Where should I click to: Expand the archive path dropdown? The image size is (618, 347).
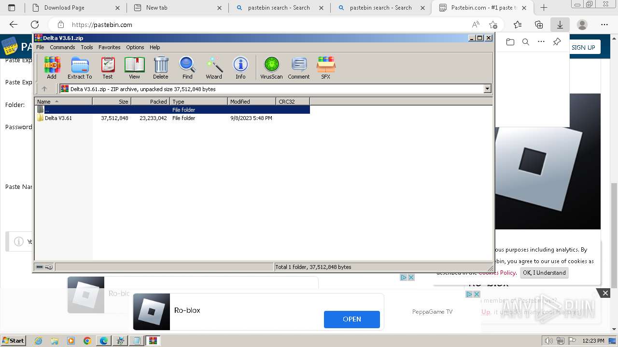point(487,89)
